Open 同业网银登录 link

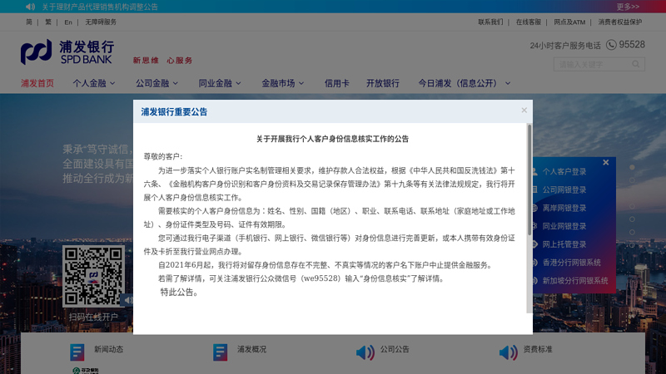coord(564,226)
